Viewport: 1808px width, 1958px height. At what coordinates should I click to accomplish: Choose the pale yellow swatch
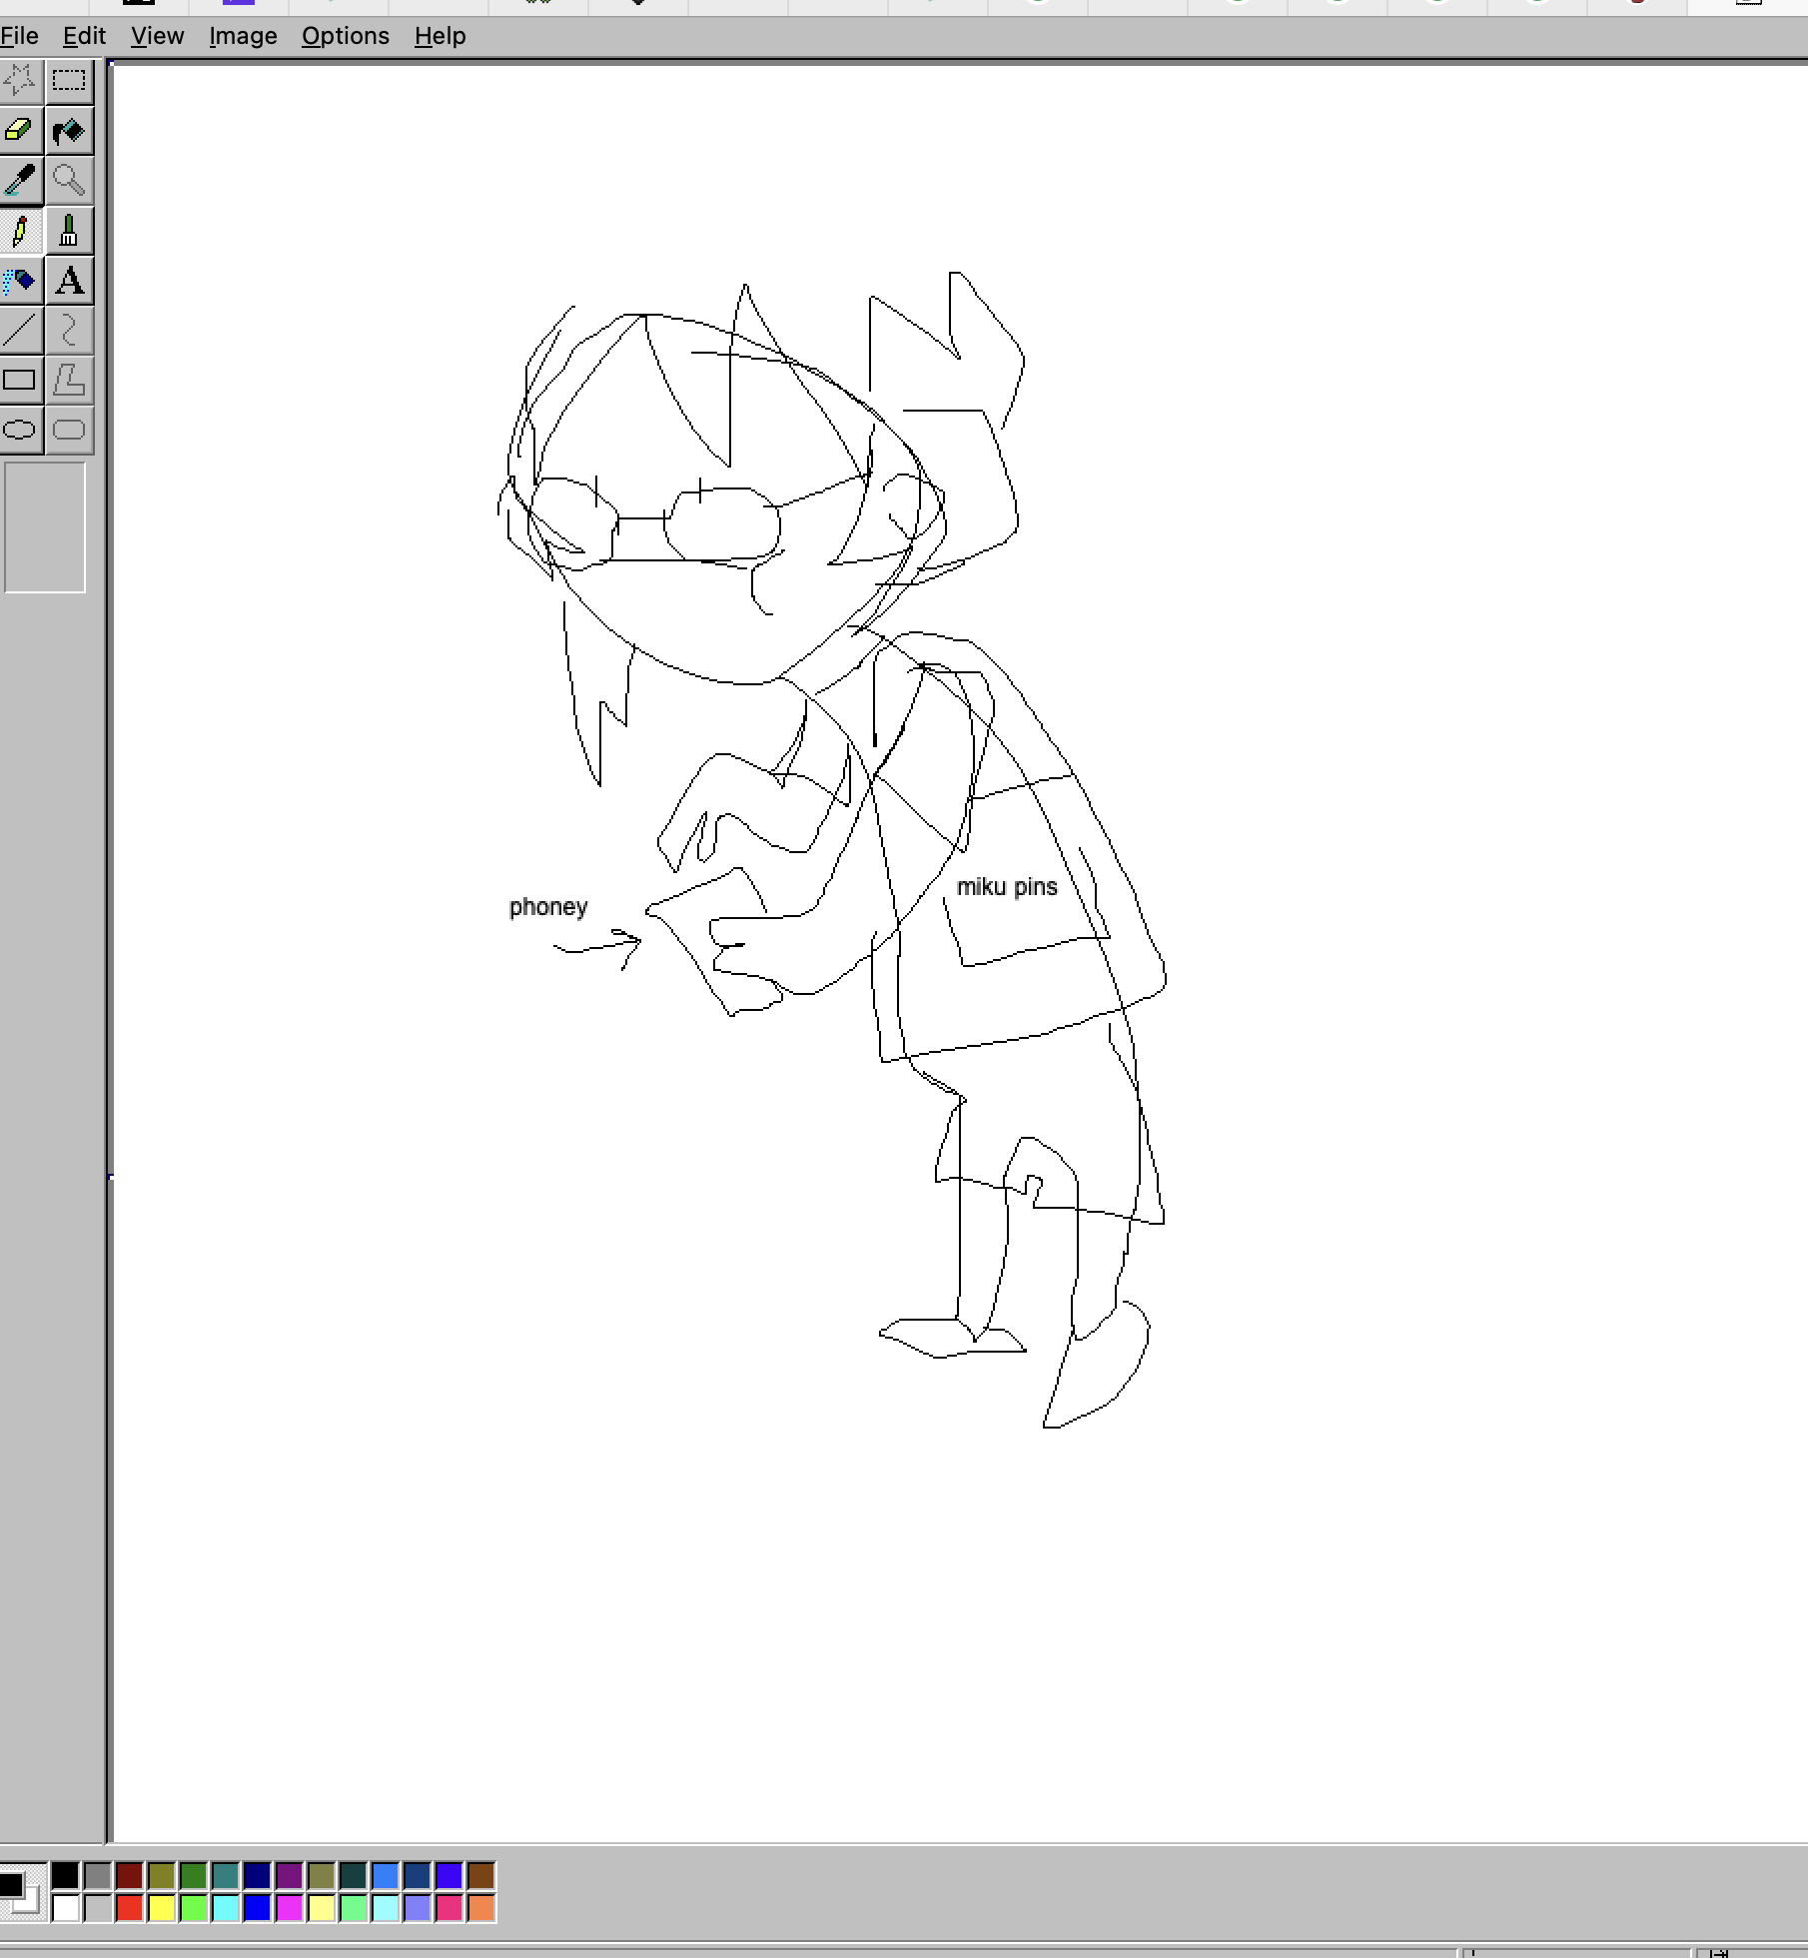pos(322,1908)
